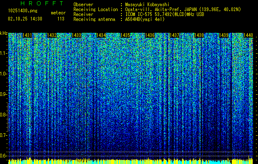The height and width of the screenshot is (164, 258).
Task: Click the date 02.10.25 14:30
Action: point(25,19)
